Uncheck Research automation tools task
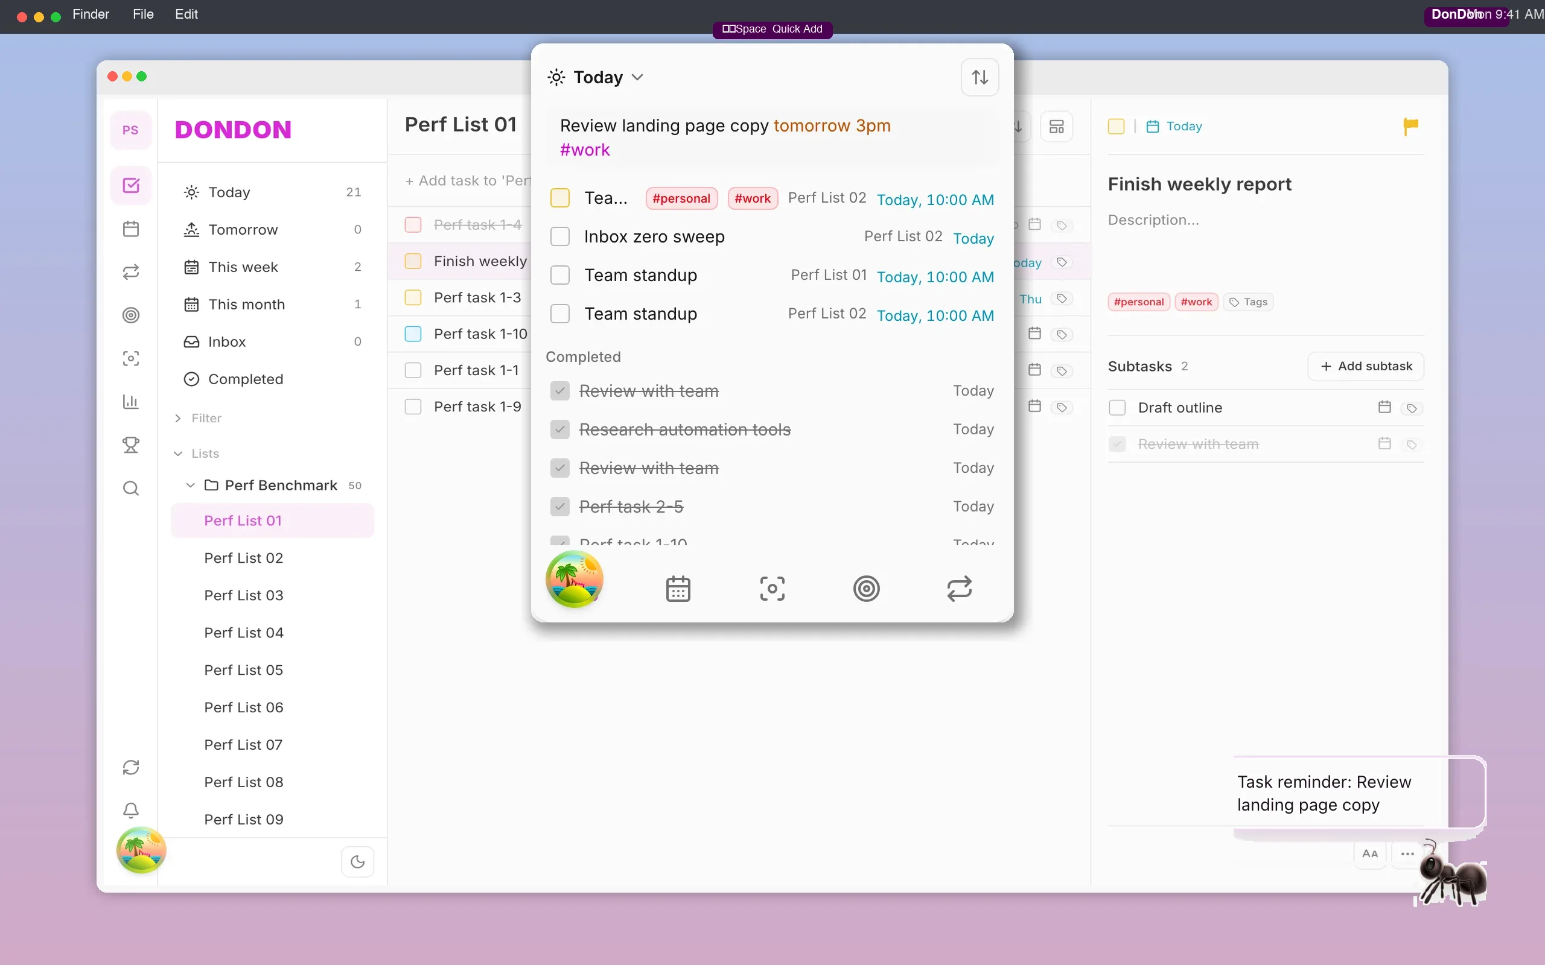 pos(560,429)
